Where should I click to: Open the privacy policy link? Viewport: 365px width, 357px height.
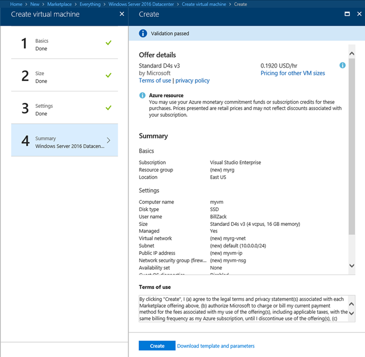coord(192,80)
